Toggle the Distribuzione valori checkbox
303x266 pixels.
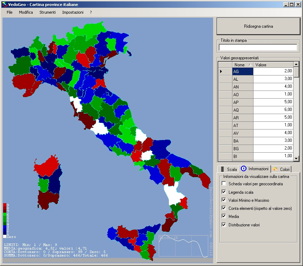[224, 225]
